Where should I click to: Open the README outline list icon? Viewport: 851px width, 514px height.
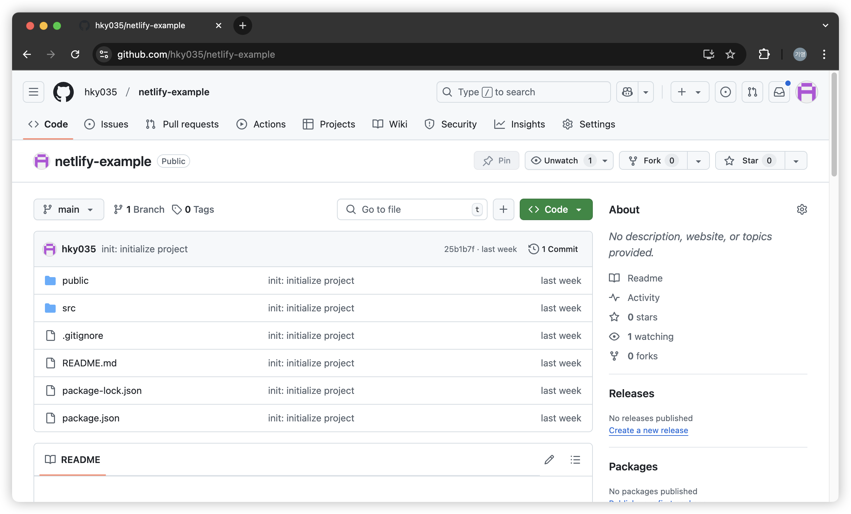click(x=575, y=460)
